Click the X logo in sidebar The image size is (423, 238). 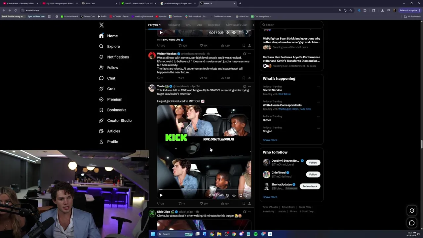pos(101,25)
